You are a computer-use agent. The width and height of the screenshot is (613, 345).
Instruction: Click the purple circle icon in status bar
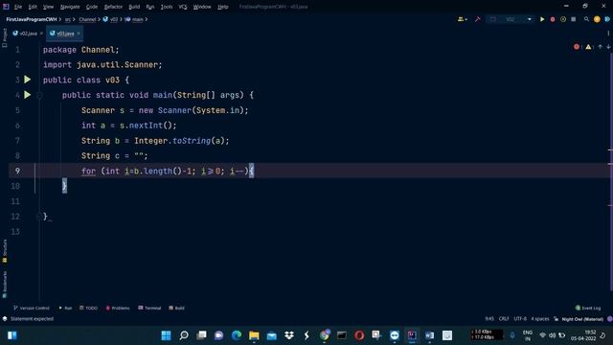[609, 319]
